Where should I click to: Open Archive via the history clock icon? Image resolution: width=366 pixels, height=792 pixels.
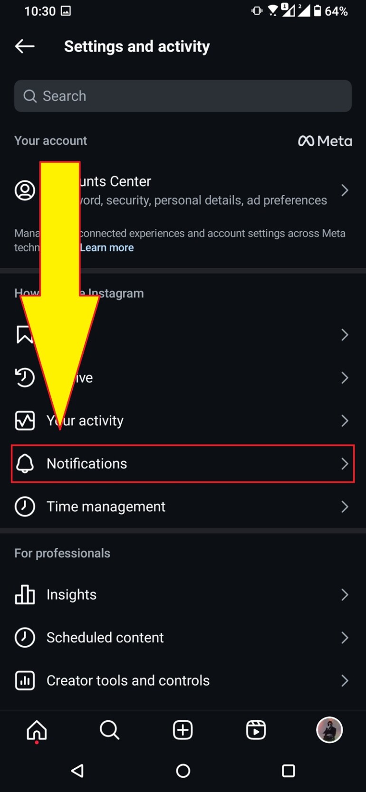[25, 377]
